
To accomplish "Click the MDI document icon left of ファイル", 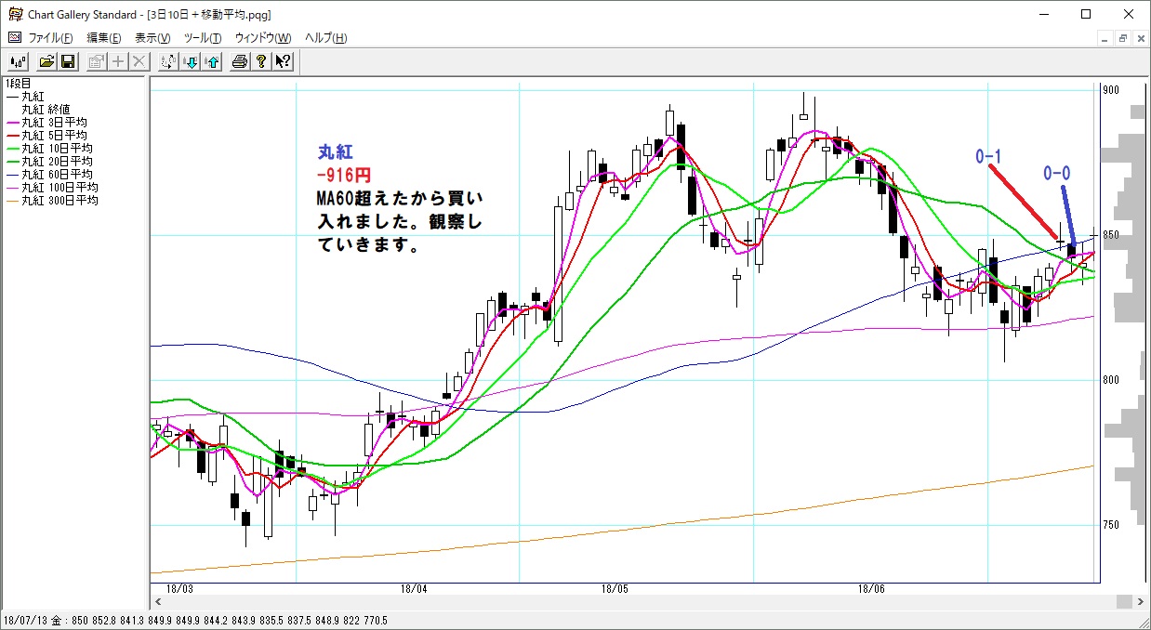I will (x=14, y=38).
